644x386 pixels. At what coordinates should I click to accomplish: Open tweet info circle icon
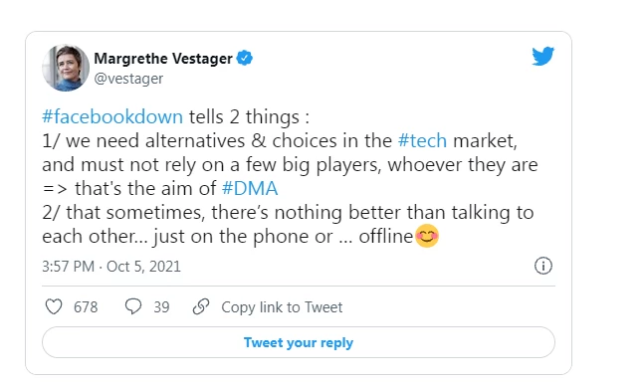click(542, 266)
